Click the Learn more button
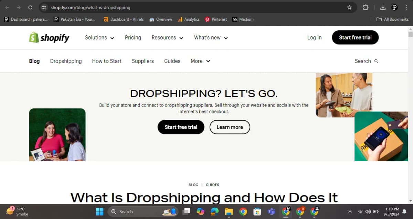This screenshot has height=219, width=413. (230, 127)
